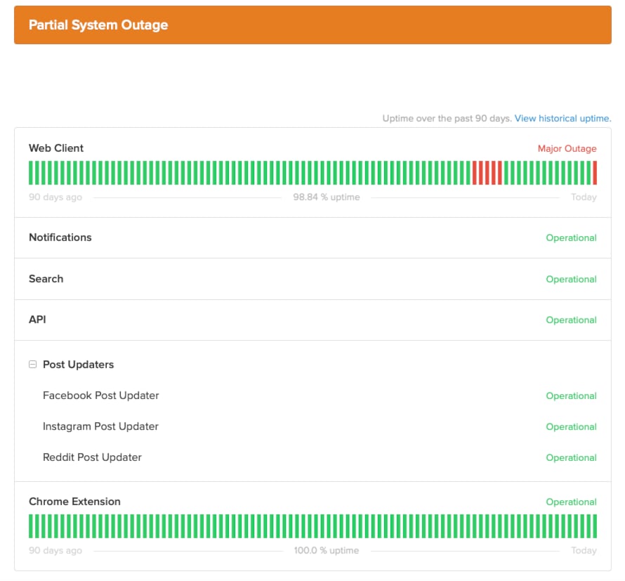Image resolution: width=625 pixels, height=581 pixels.
Task: Select the Web Client component name
Action: pyautogui.click(x=55, y=148)
